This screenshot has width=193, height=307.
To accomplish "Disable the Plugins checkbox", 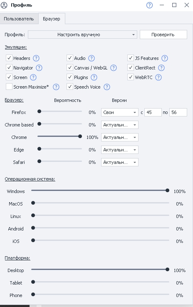I will click(x=70, y=77).
